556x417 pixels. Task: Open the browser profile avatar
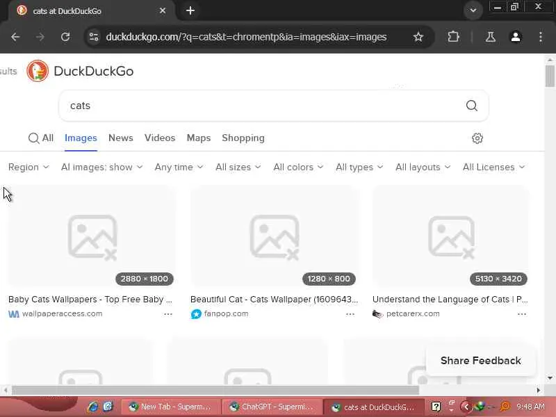516,37
